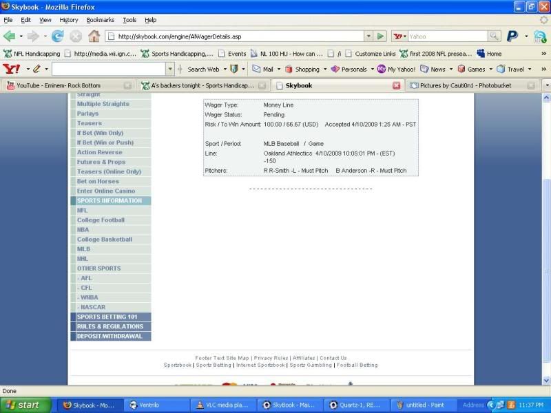The height and width of the screenshot is (413, 551).
Task: Click the green Back arrow button
Action: click(x=10, y=36)
